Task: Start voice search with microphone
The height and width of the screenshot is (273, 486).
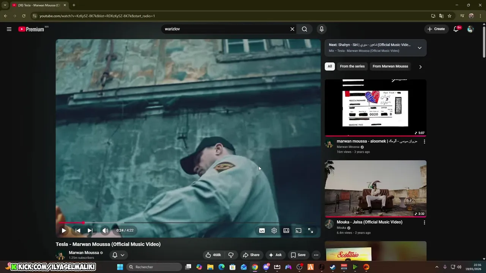Action: 322,29
